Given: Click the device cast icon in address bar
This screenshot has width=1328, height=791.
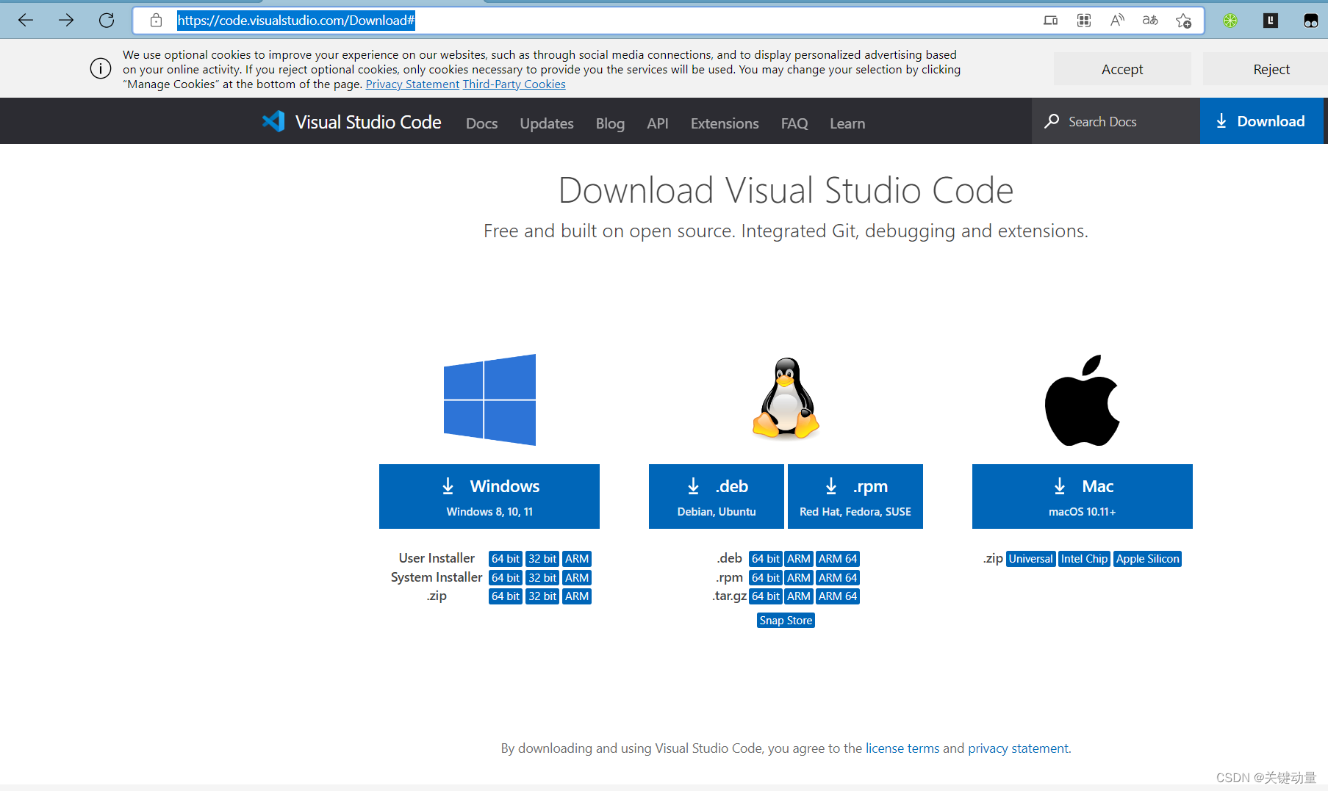Looking at the screenshot, I should click(1051, 21).
